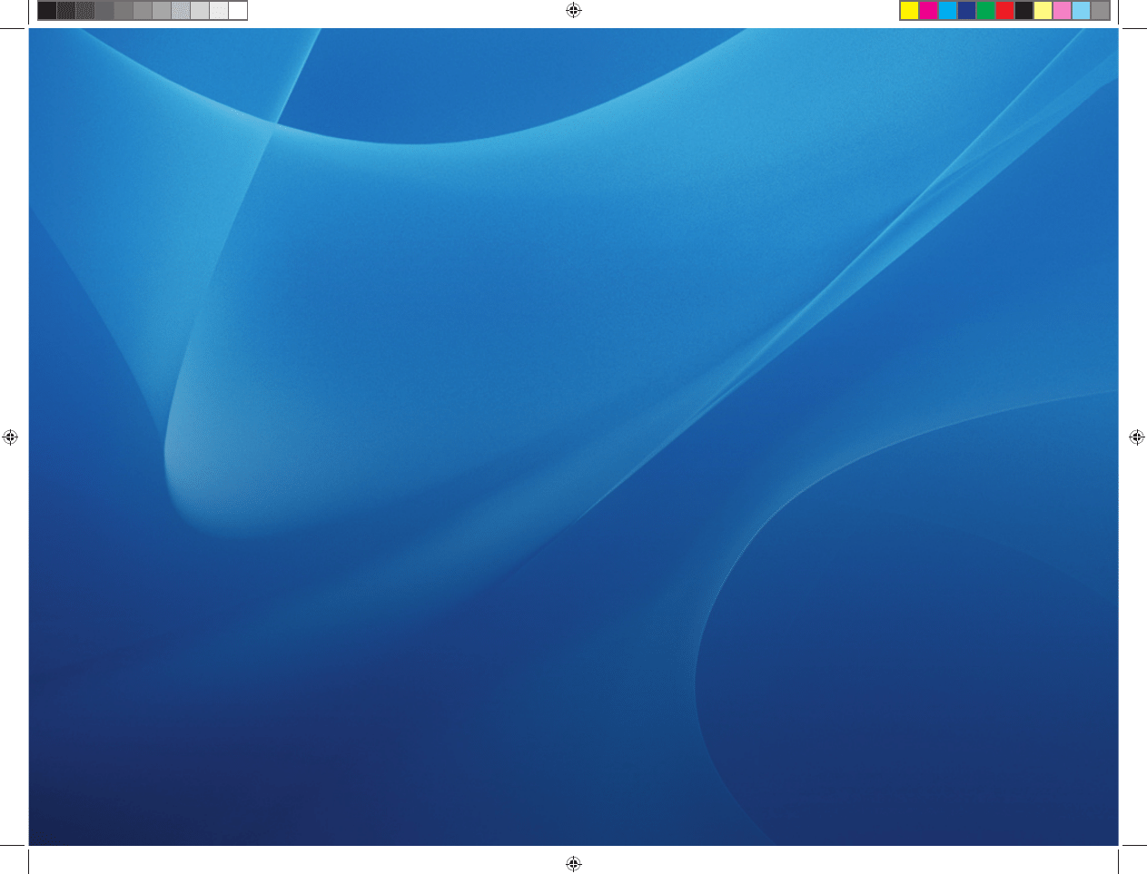
Task: Click the middle gray step of the grayscale strip
Action: pos(141,12)
